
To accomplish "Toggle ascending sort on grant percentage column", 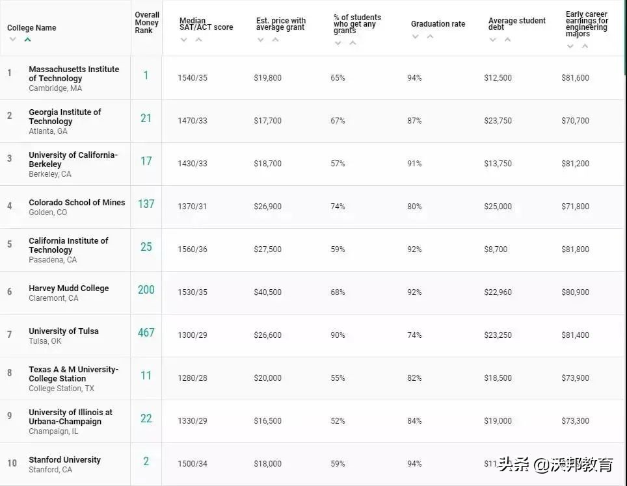I will pos(352,44).
